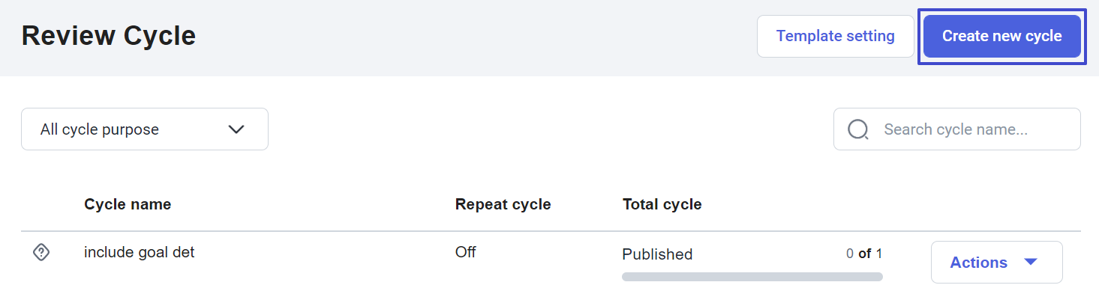Screen dimensions: 1099x291
Task: Open the All cycle purpose dropdown
Action: [x=145, y=129]
